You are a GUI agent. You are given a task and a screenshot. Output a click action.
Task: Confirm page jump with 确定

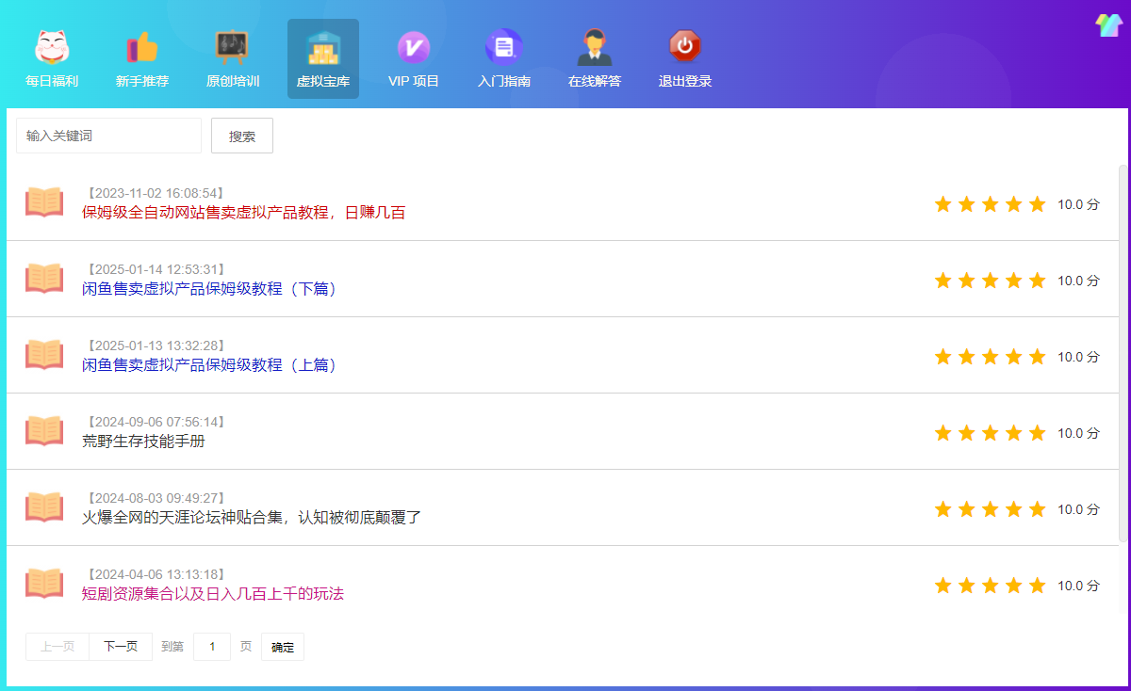pyautogui.click(x=283, y=647)
